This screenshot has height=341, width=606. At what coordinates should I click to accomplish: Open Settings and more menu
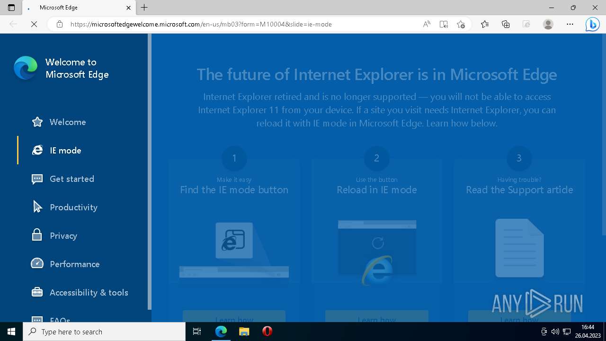point(570,24)
